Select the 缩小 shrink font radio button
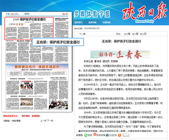This screenshot has width=169, height=140. (137, 34)
